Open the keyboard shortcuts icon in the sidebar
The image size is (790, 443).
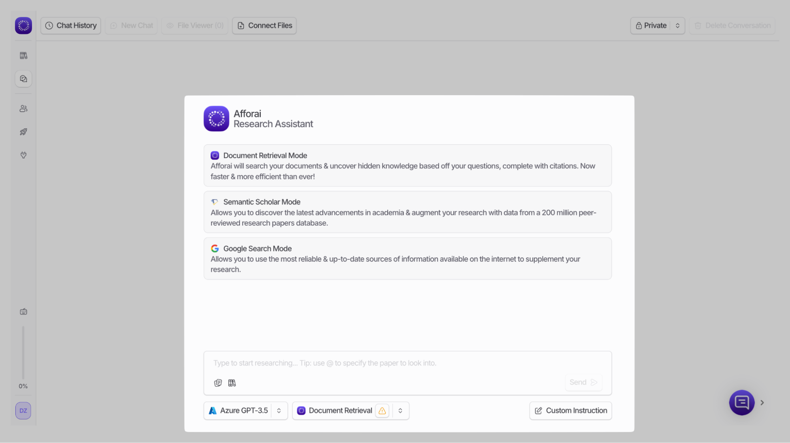tap(23, 311)
